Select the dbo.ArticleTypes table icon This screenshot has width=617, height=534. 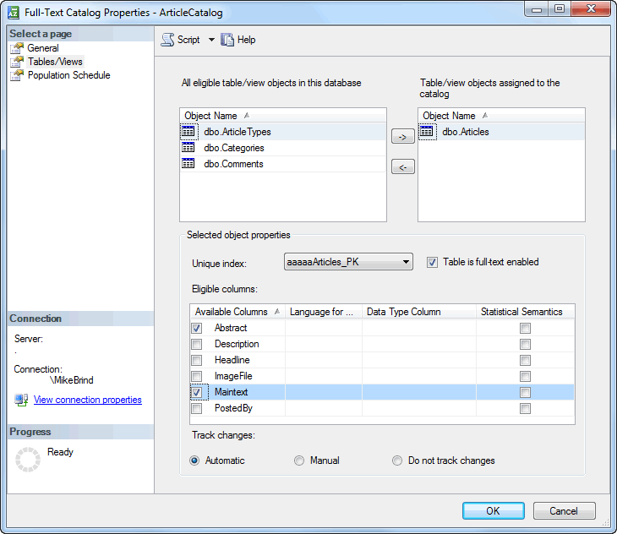click(188, 131)
